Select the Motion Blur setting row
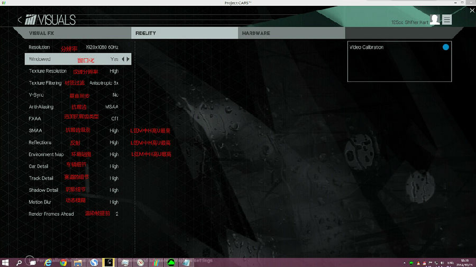 pos(78,202)
